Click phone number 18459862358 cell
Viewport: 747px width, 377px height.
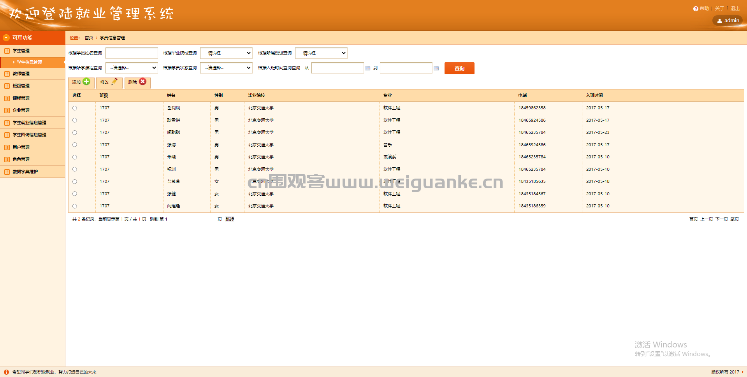[532, 108]
